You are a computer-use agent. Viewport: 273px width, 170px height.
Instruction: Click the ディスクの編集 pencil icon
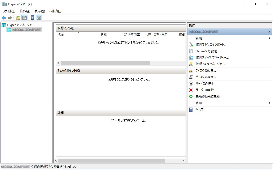pos(191,71)
